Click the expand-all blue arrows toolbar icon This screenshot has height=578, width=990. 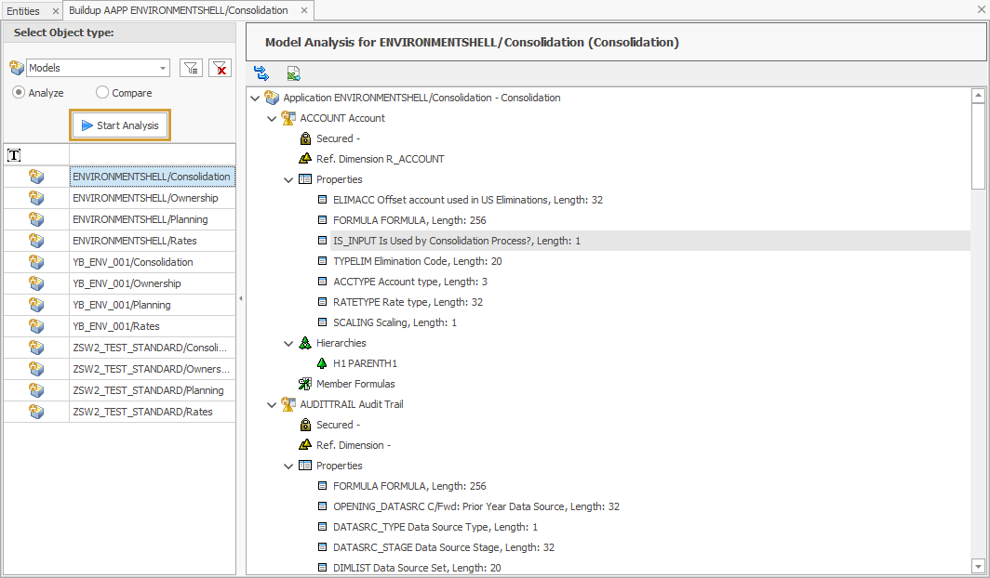tap(261, 72)
